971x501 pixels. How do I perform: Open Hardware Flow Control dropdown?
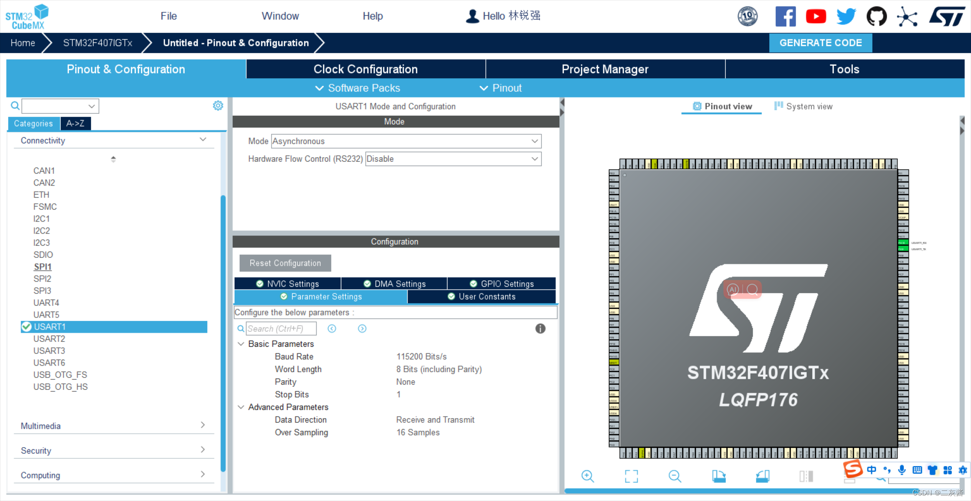(453, 159)
